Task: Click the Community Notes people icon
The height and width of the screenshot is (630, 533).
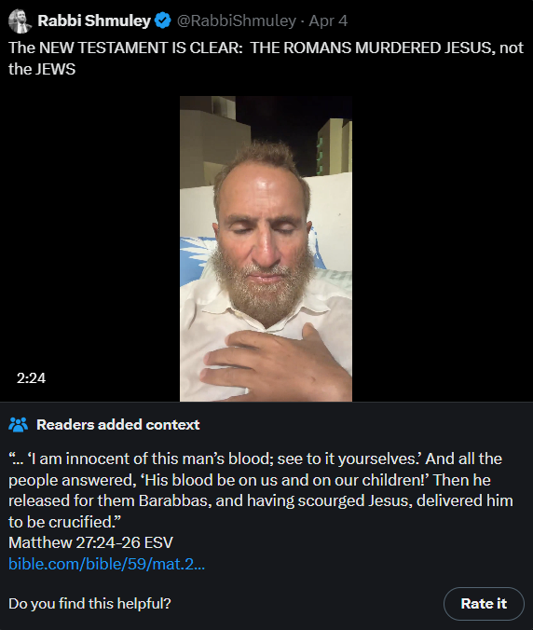Action: 18,425
